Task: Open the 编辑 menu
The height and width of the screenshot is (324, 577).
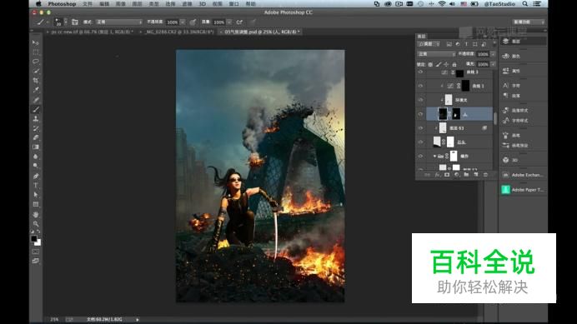Action: pos(104,3)
